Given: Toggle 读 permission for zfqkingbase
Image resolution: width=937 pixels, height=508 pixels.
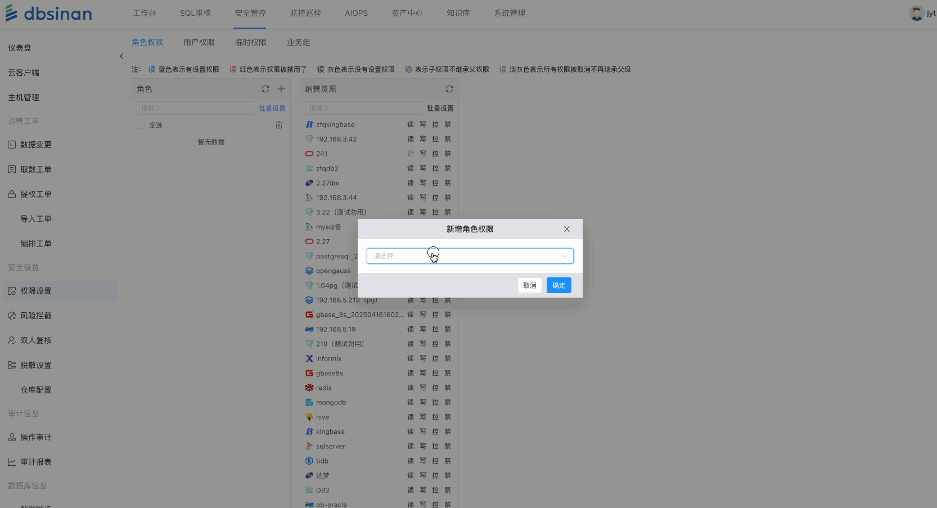Looking at the screenshot, I should [x=411, y=124].
